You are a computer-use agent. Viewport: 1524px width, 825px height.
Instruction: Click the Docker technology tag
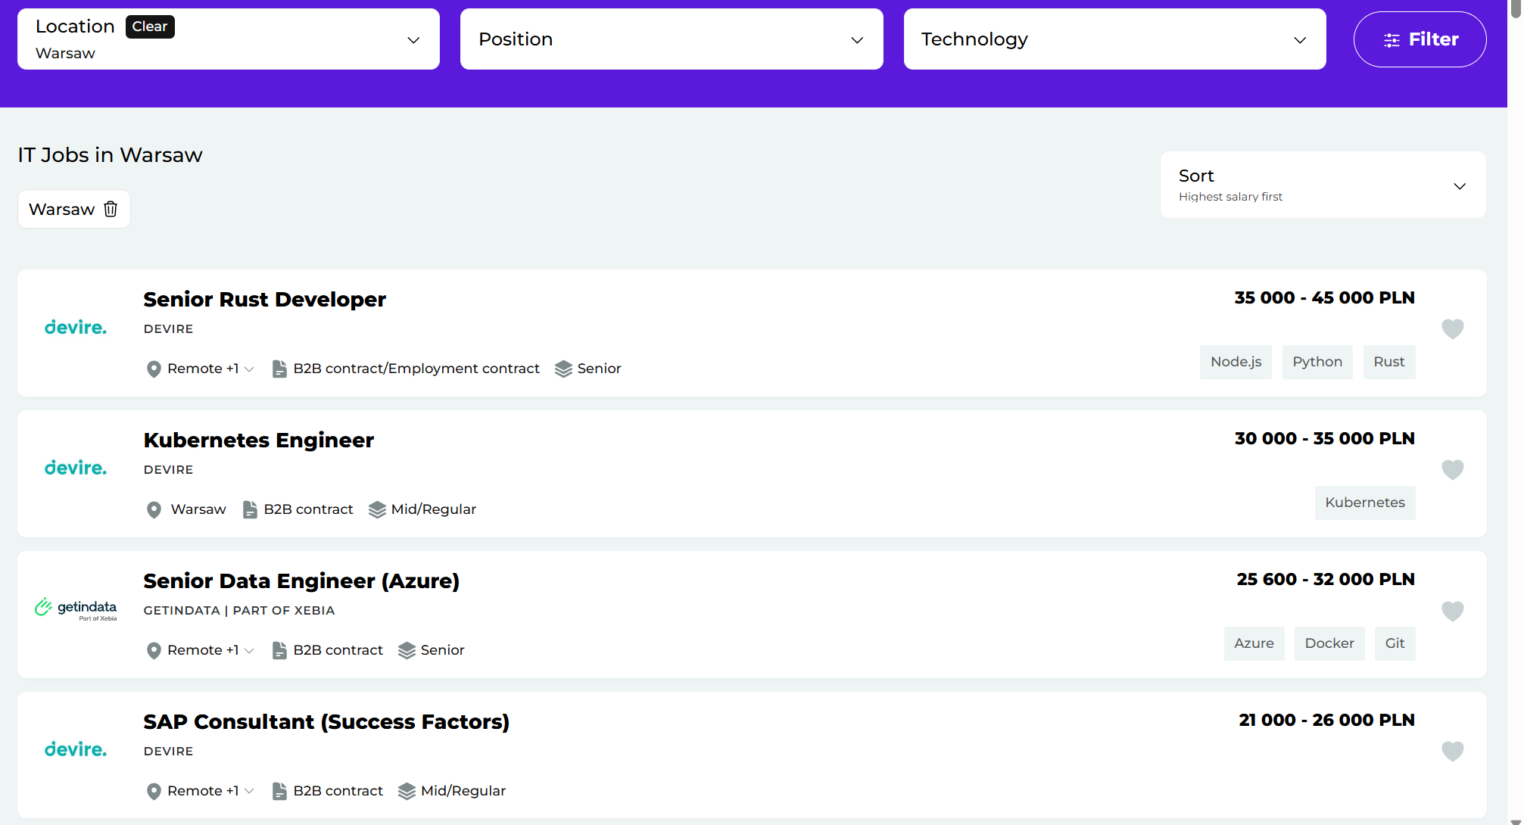click(x=1329, y=643)
